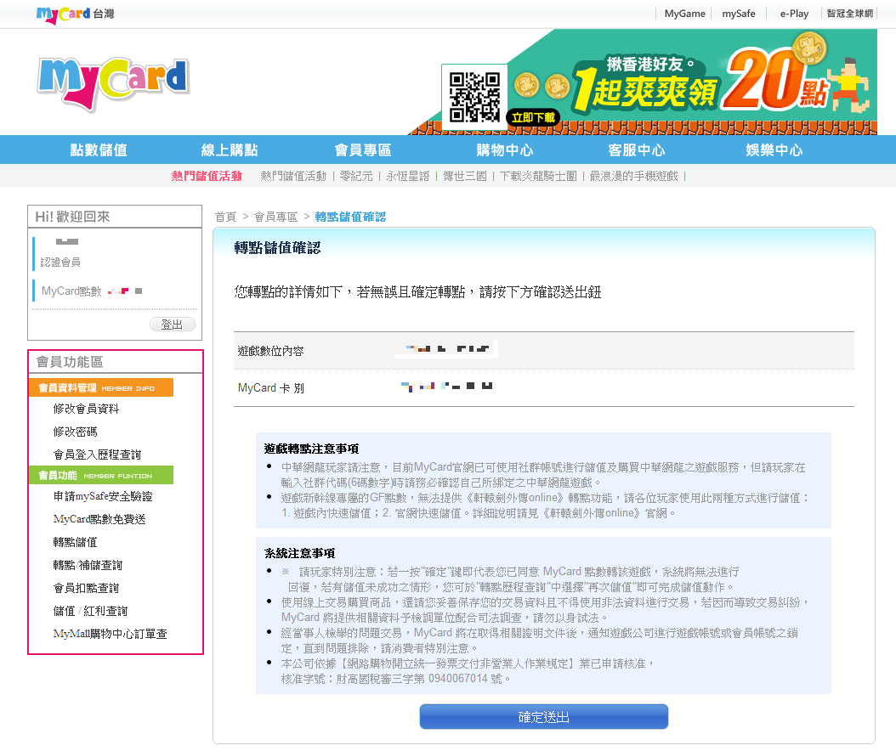The width and height of the screenshot is (896, 751).
Task: Open 修改會員資料 in sidebar
Action: (x=87, y=409)
